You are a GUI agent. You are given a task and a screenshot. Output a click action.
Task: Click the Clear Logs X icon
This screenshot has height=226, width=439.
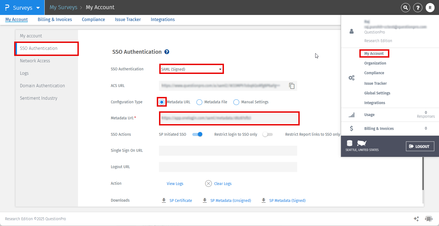point(208,184)
